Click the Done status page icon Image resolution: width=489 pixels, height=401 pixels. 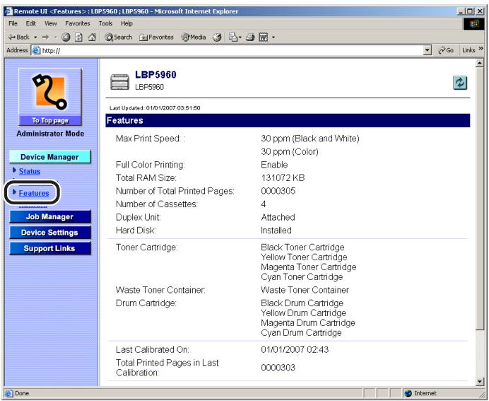point(8,393)
